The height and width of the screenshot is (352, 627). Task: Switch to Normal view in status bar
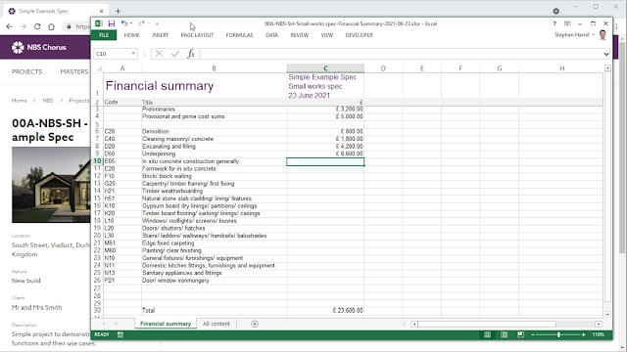click(487, 334)
